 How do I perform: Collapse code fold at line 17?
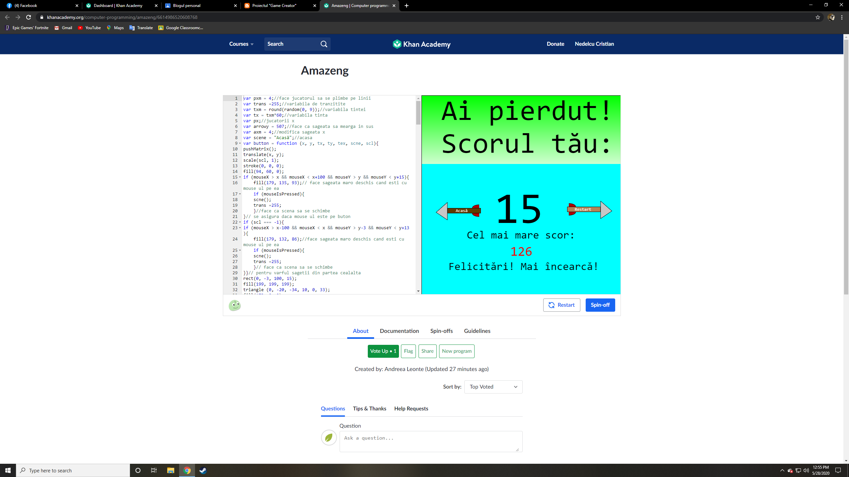[x=240, y=194]
